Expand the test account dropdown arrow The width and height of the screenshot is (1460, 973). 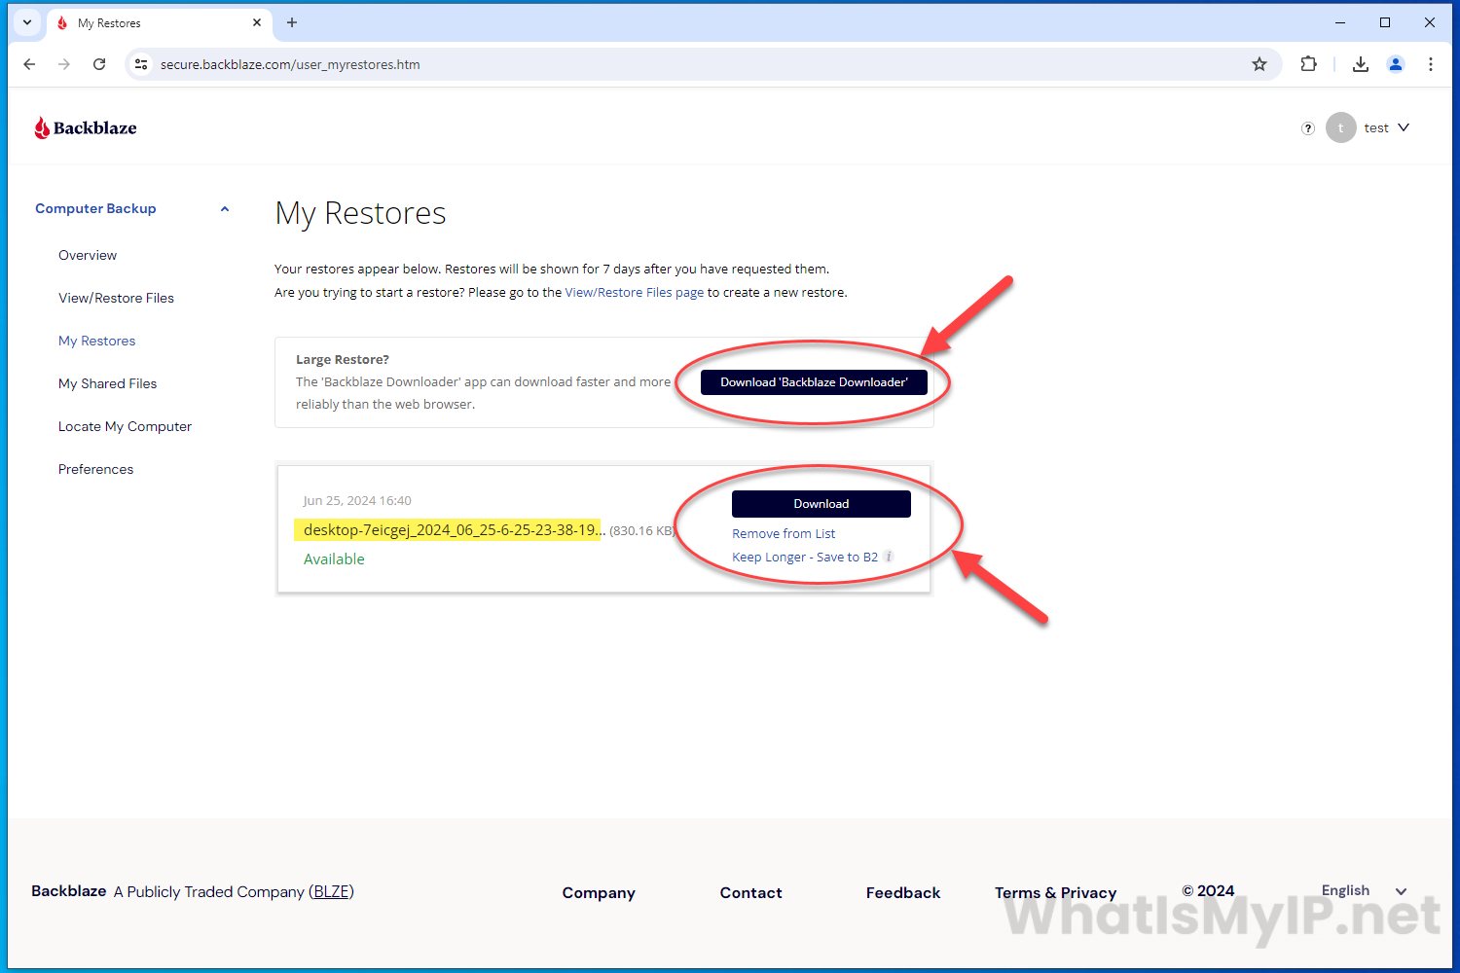pos(1404,127)
